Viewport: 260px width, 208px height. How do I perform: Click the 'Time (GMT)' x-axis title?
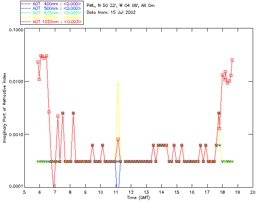[139, 198]
